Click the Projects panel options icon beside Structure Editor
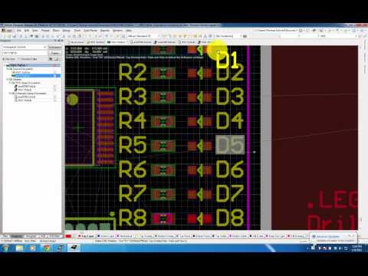Image resolution: width=368 pixels, height=276 pixels. pos(51,59)
